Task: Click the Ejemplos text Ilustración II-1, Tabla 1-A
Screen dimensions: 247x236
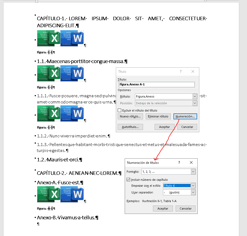Action: (x=159, y=201)
